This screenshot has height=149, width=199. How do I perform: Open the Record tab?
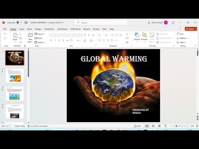(87, 29)
